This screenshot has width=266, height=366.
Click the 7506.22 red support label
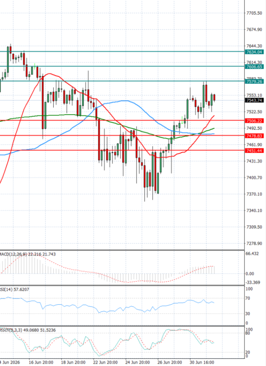click(x=254, y=121)
